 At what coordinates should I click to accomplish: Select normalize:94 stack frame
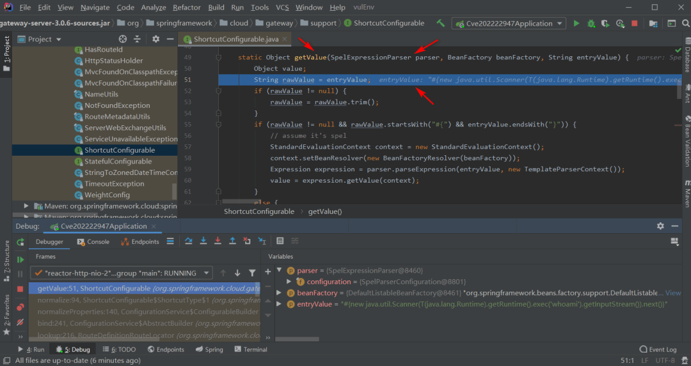145,300
